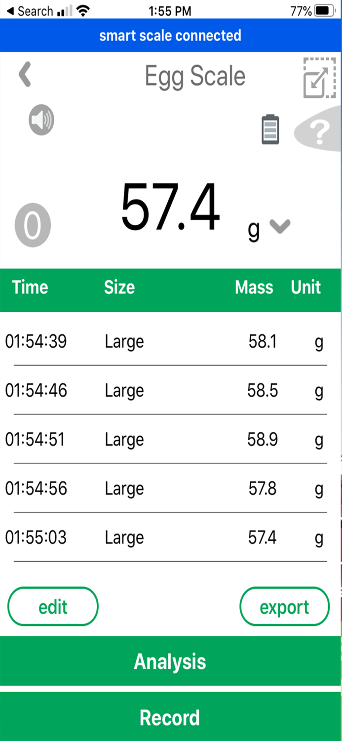
Task: Select the 01:54:51 Large record row
Action: click(171, 439)
